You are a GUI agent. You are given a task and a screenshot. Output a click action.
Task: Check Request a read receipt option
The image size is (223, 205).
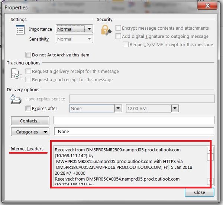coord(28,80)
